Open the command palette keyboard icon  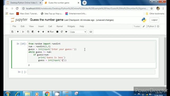point(91,32)
